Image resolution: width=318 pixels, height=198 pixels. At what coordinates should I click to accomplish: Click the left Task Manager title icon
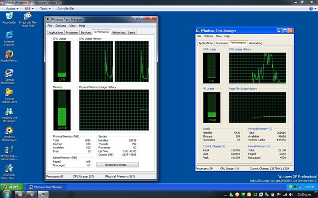click(x=48, y=19)
